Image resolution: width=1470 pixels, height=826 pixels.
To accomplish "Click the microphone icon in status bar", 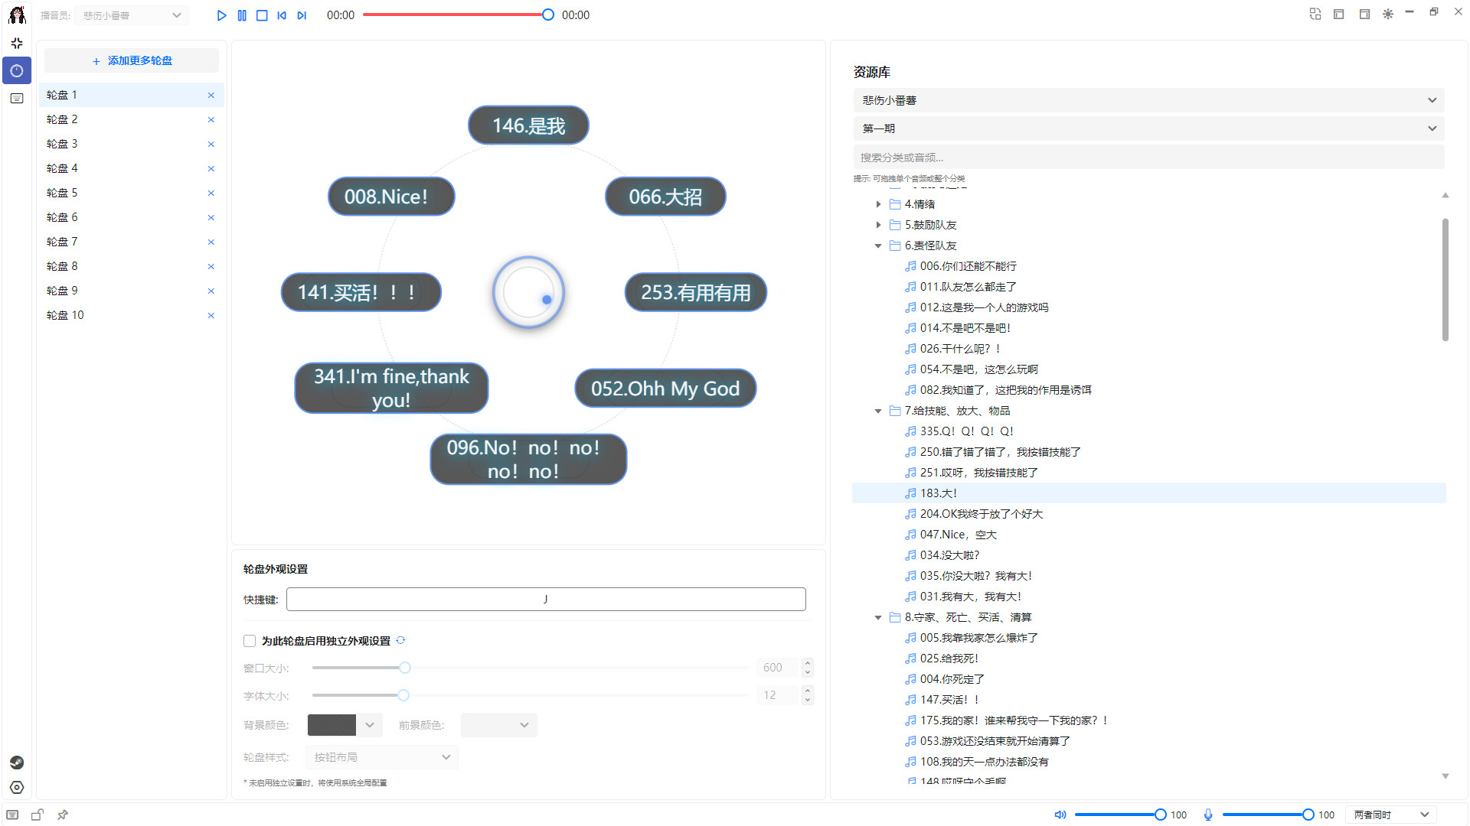I will pyautogui.click(x=1208, y=815).
